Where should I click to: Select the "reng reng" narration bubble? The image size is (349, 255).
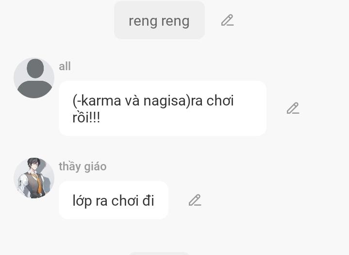pyautogui.click(x=159, y=20)
